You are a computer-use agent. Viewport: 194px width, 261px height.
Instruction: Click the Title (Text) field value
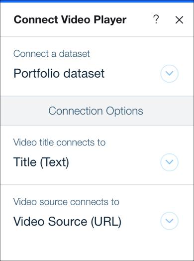pos(41,162)
